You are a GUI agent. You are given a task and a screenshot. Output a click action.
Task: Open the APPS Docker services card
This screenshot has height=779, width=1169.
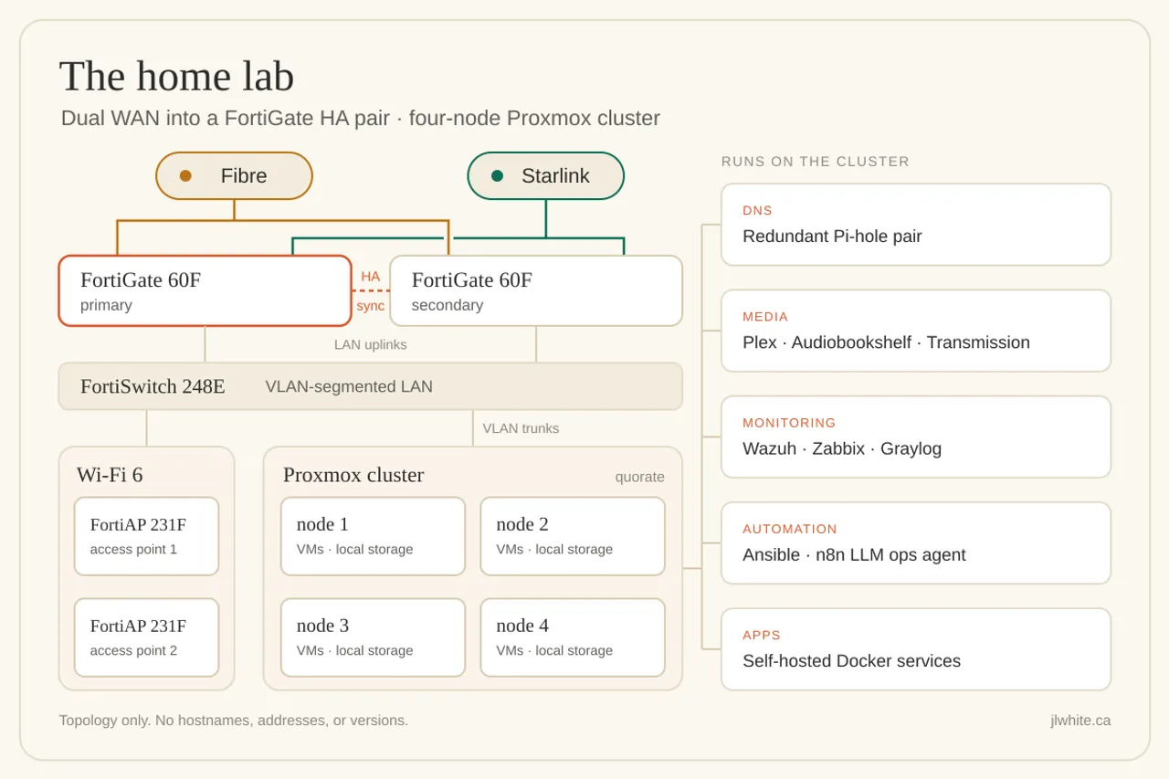point(916,649)
